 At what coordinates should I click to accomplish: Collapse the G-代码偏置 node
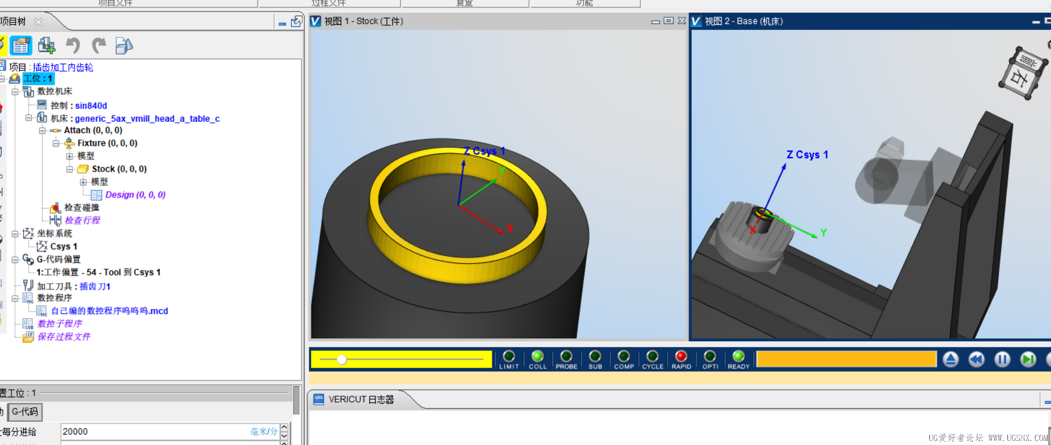point(15,260)
